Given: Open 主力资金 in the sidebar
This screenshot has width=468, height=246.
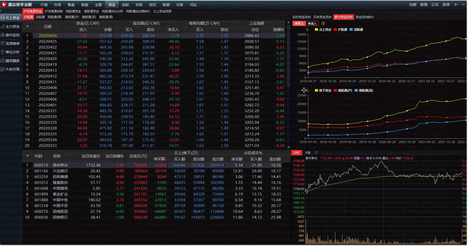Looking at the screenshot, I should pos(10,26).
